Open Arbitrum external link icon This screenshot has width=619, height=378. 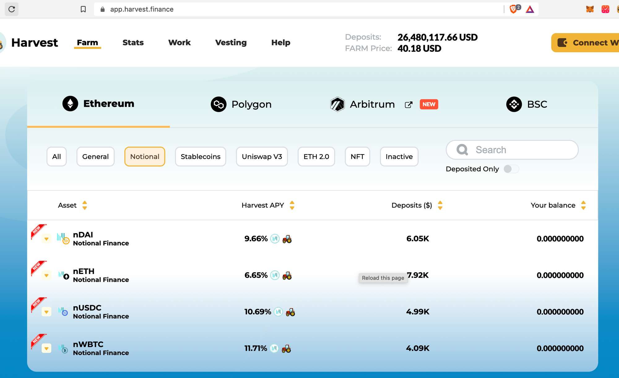(409, 105)
